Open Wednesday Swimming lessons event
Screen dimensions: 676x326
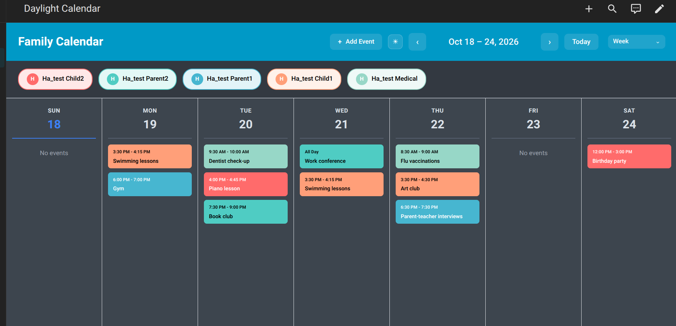342,184
